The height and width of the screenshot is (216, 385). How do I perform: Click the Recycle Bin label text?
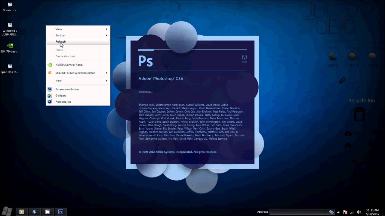click(362, 101)
